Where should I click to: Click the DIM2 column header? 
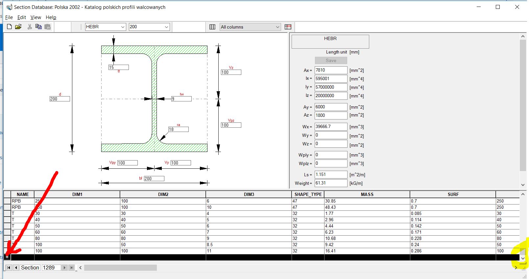click(163, 194)
